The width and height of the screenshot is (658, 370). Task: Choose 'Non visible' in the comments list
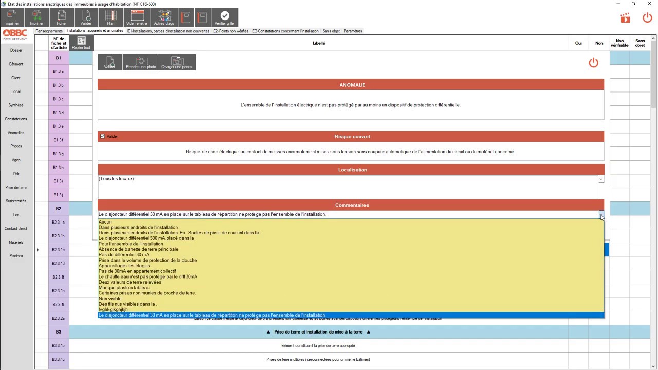pos(351,299)
